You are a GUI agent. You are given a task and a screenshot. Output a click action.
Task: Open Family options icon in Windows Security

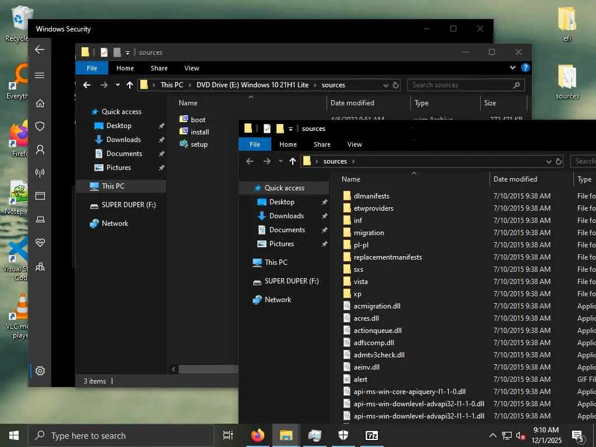tap(40, 267)
